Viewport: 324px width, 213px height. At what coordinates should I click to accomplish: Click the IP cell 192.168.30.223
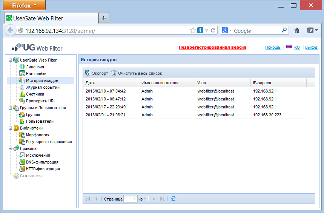click(x=267, y=115)
